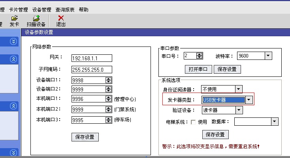The width and height of the screenshot is (290, 158).
Task: Click 保存设置 in the 系统选项 section
Action: coord(215,134)
